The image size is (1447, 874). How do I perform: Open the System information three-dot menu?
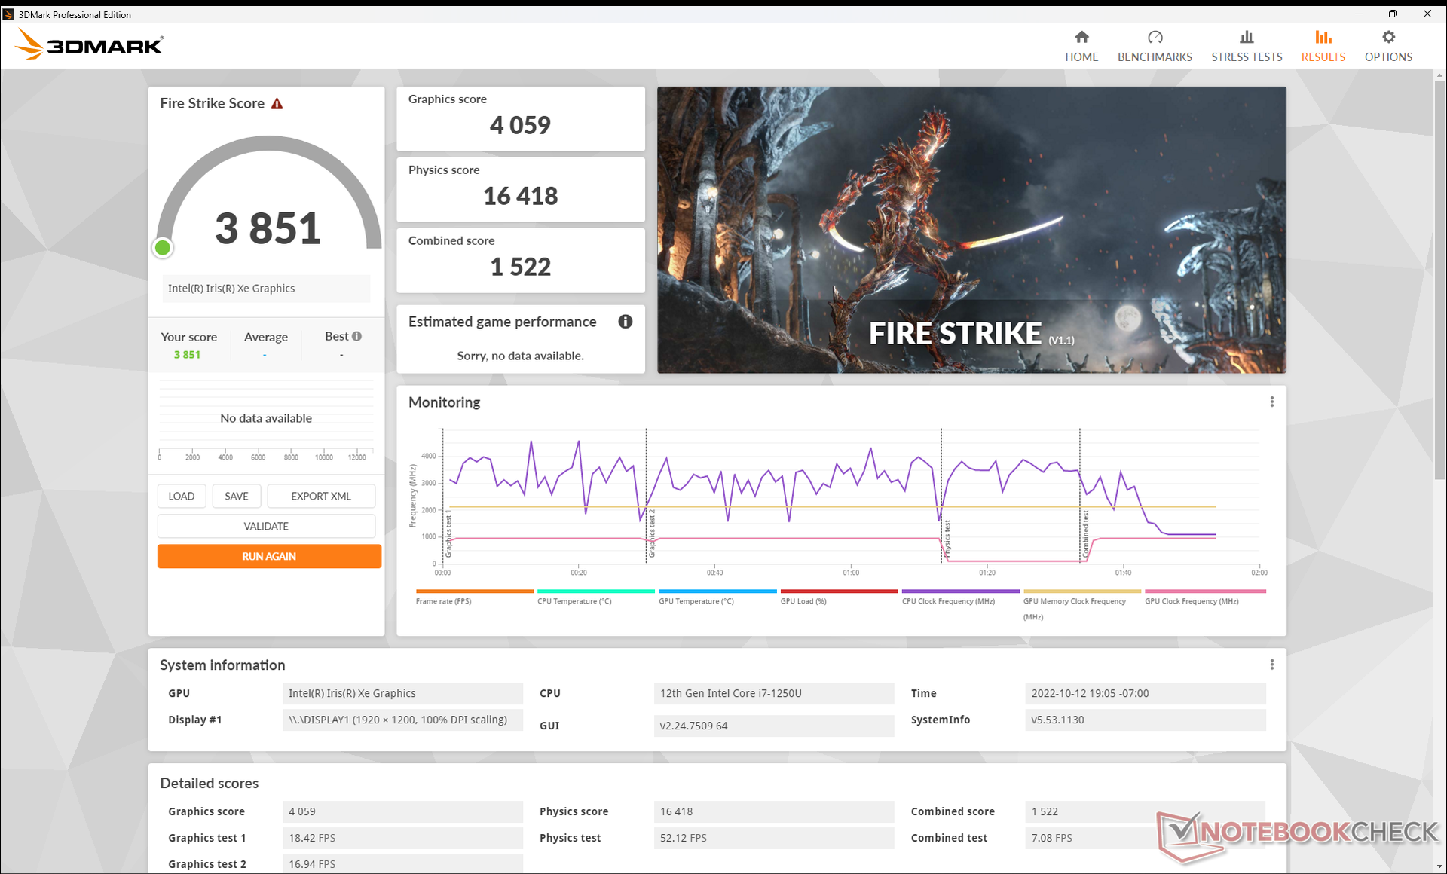tap(1271, 665)
